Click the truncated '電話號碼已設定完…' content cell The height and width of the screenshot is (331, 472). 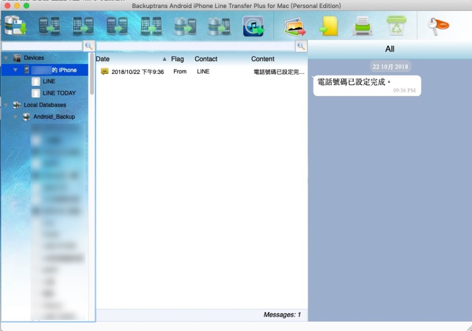[x=279, y=72]
